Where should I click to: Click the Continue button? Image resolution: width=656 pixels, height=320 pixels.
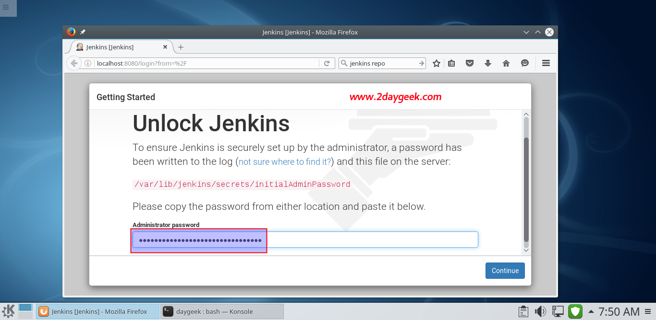(505, 271)
